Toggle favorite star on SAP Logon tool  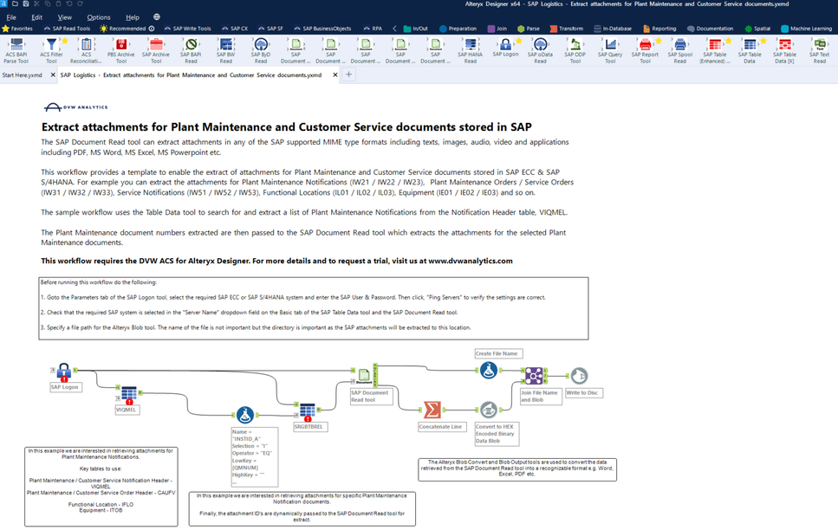[x=519, y=41]
